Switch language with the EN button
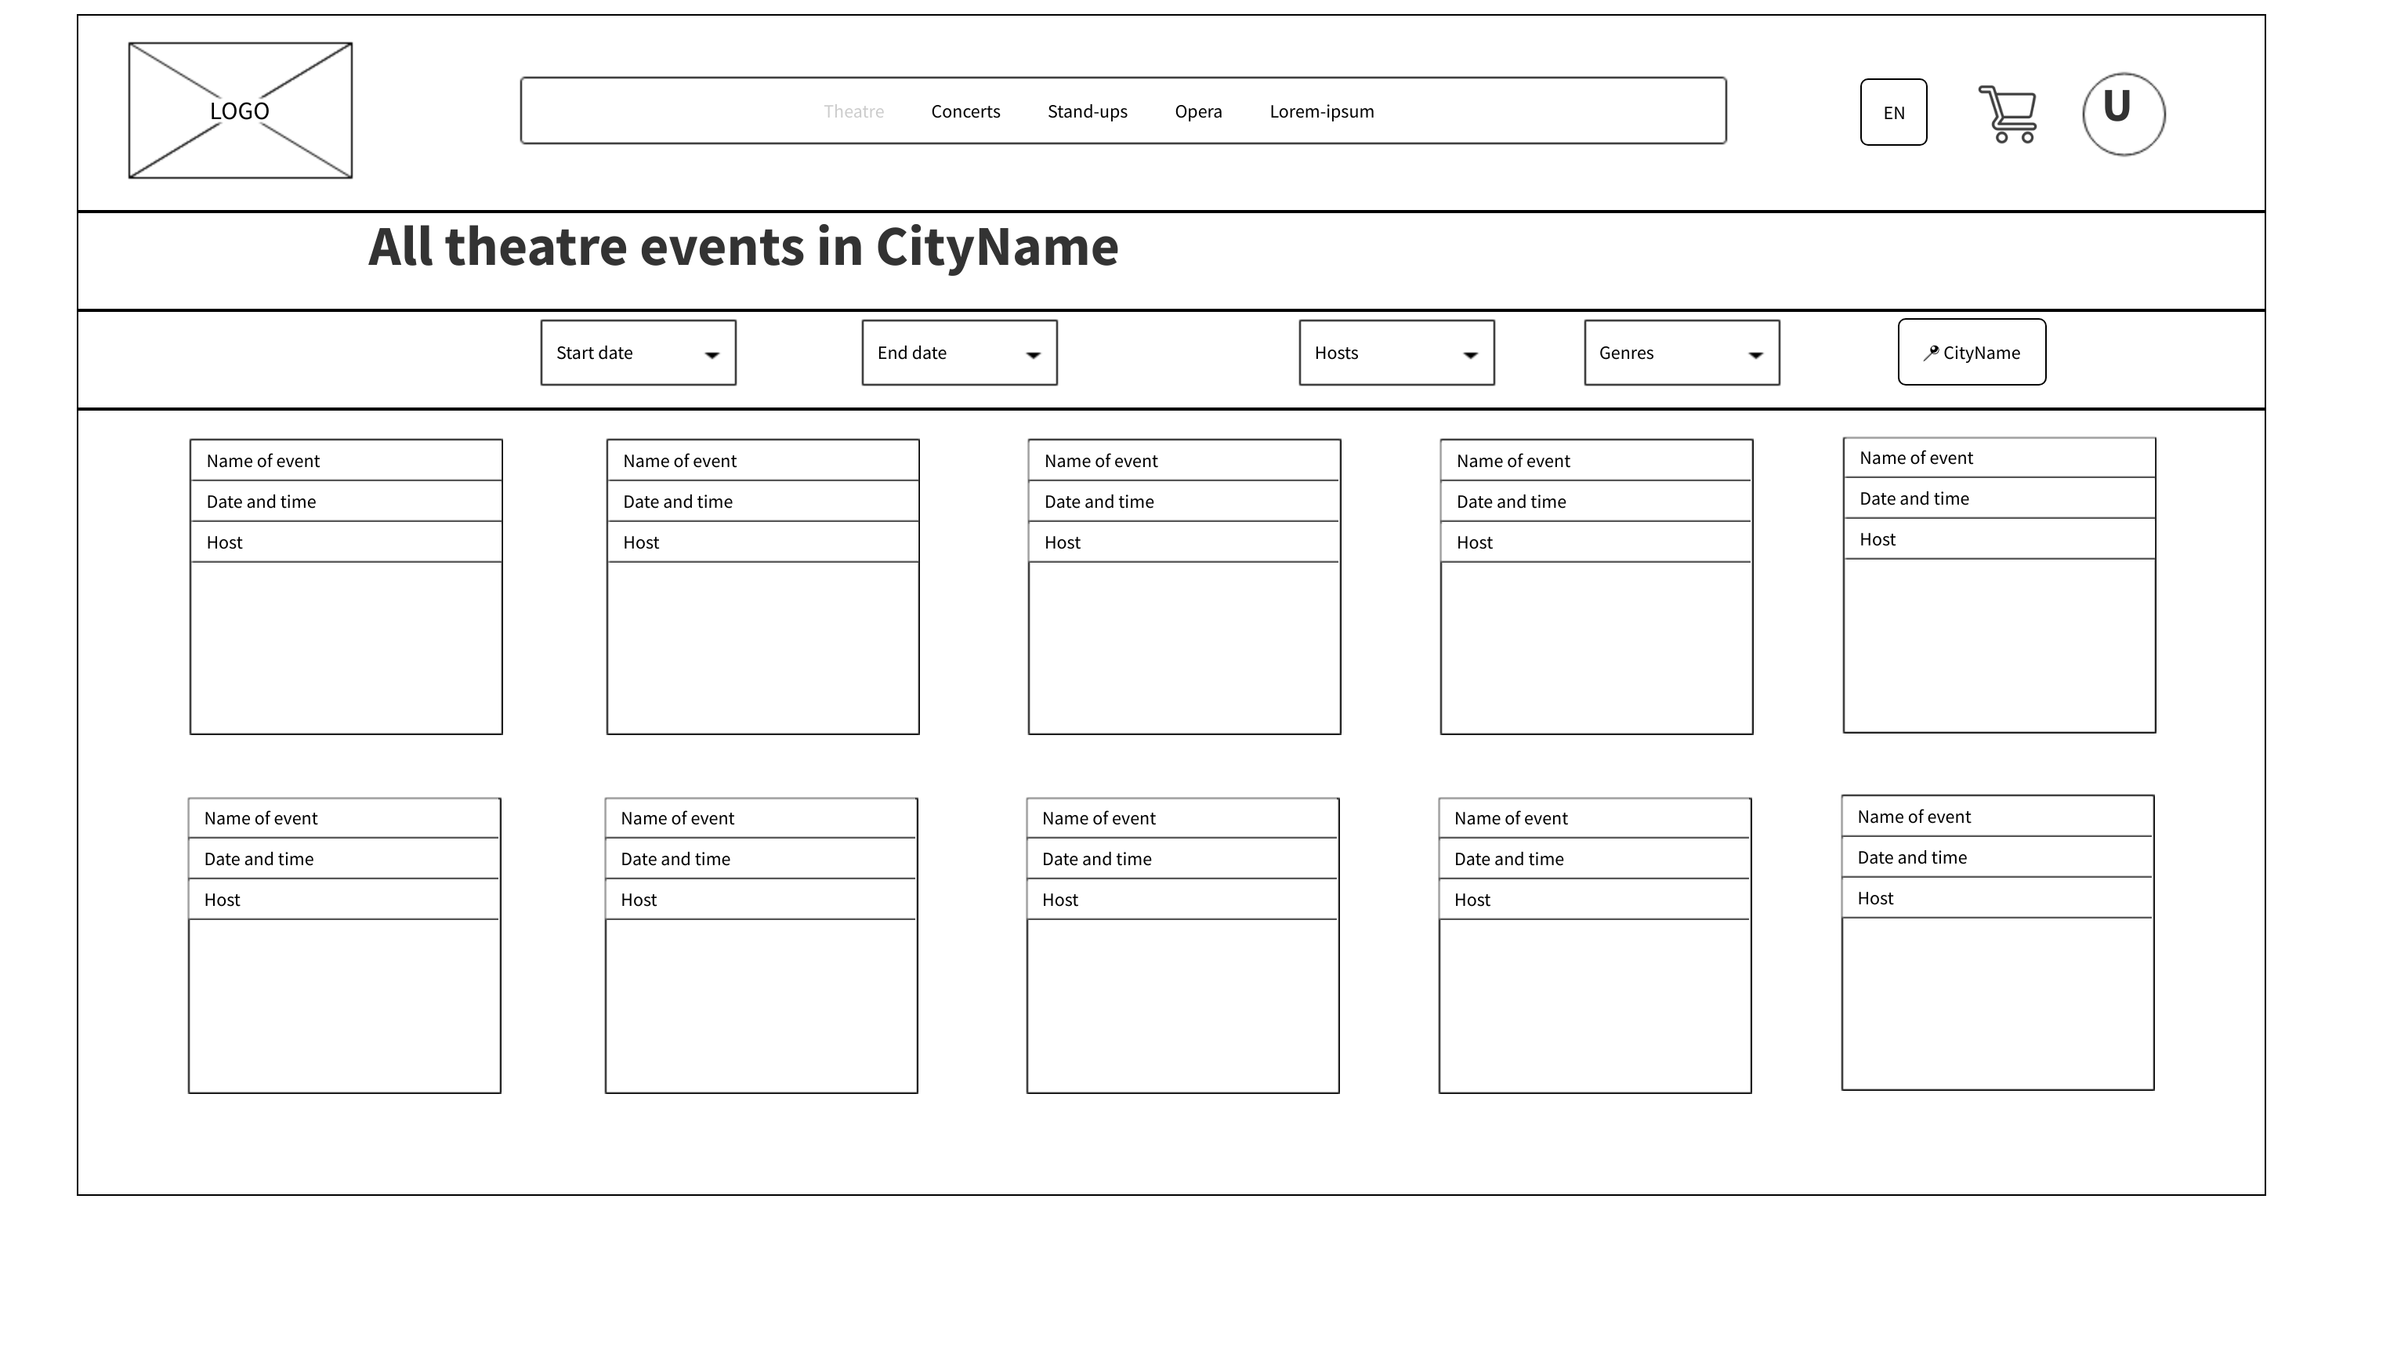 1894,112
